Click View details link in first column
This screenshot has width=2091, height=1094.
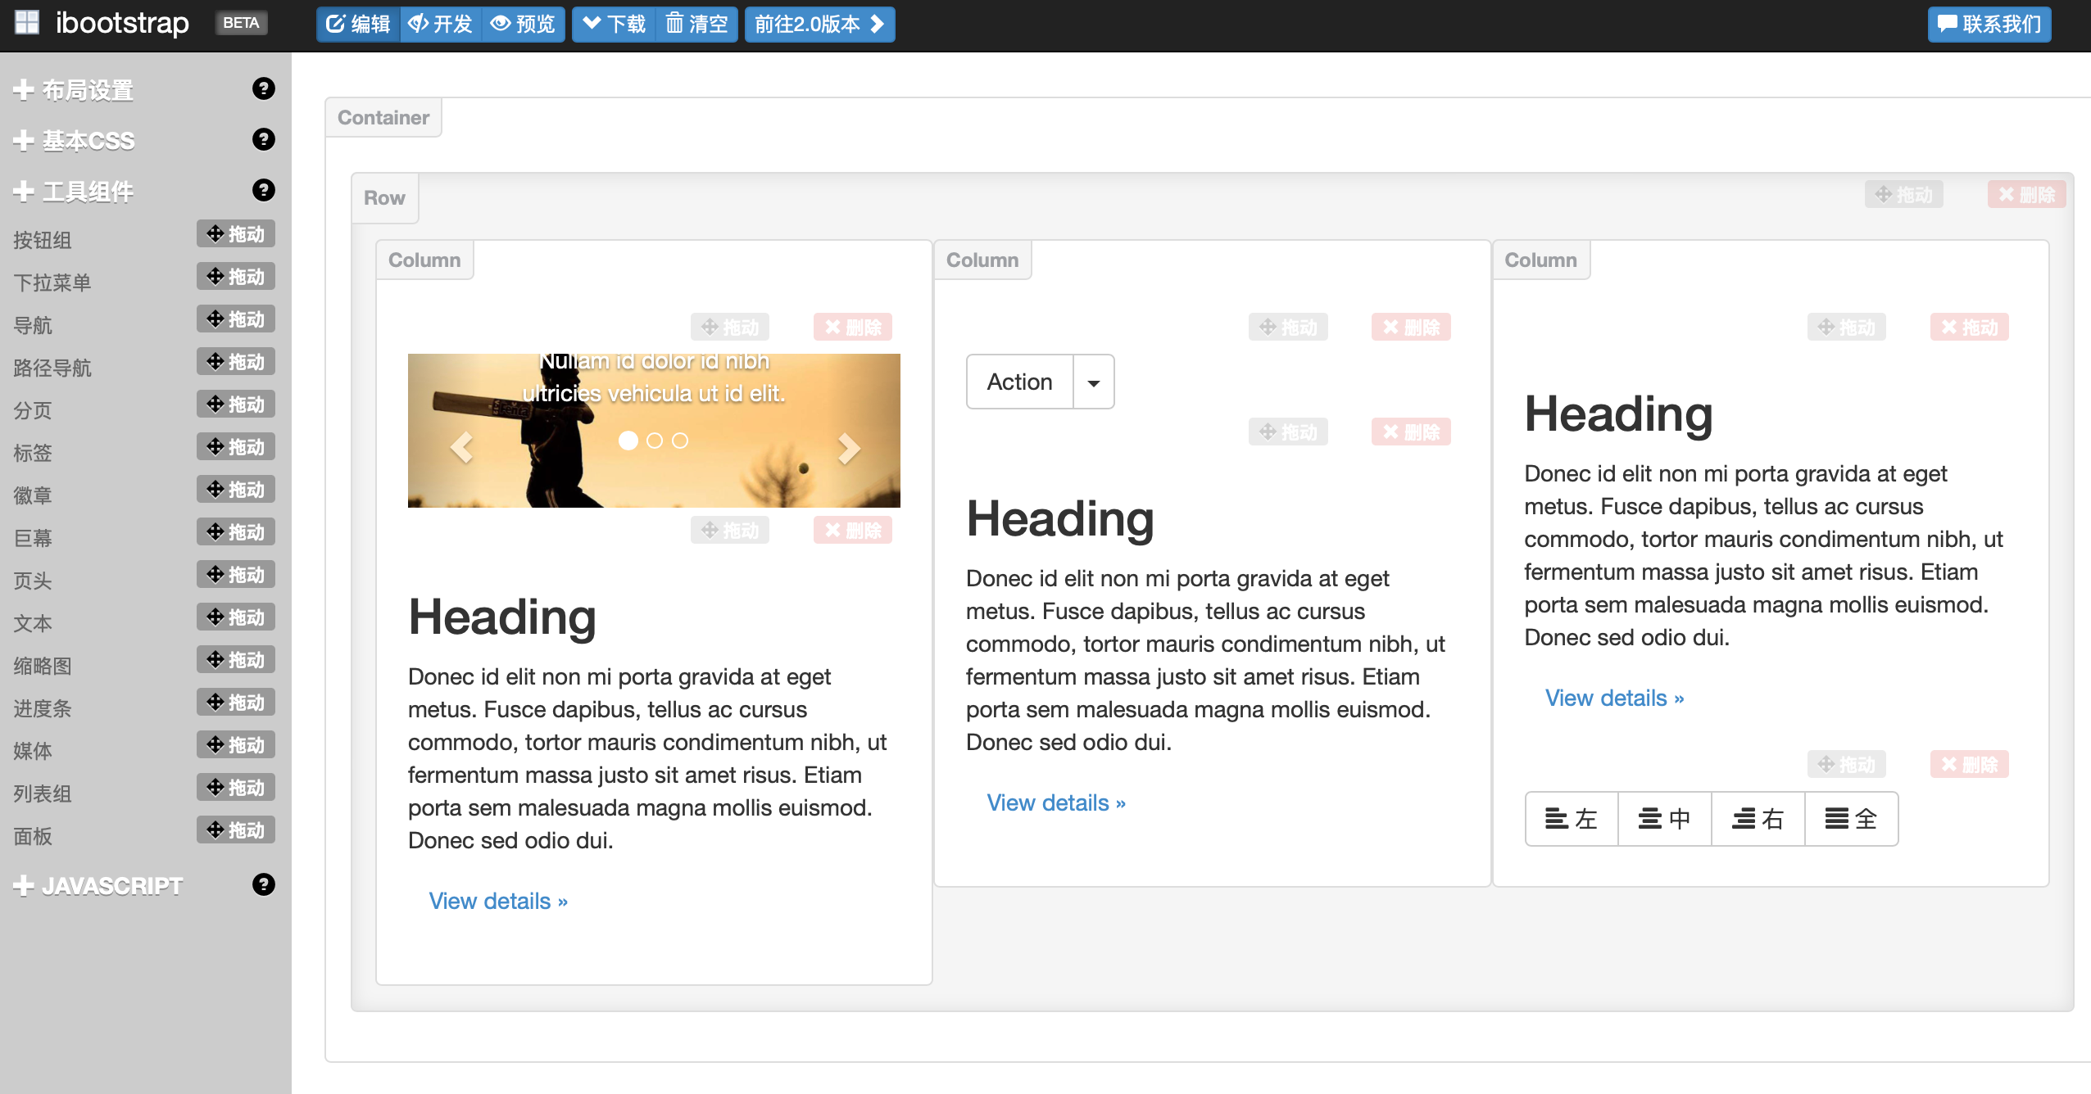pos(498,901)
